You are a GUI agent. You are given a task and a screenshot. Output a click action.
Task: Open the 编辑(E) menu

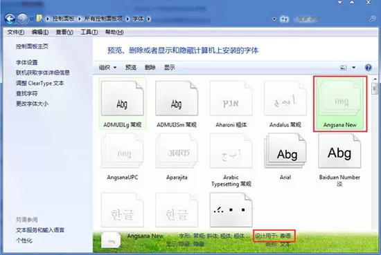(x=40, y=32)
